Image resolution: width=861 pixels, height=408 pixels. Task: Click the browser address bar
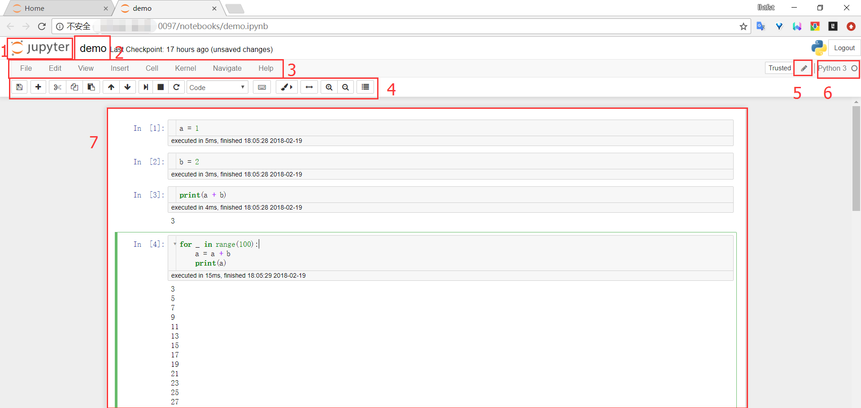click(401, 26)
